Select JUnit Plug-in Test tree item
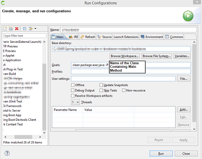This screenshot has height=159, width=202. pos(13,69)
